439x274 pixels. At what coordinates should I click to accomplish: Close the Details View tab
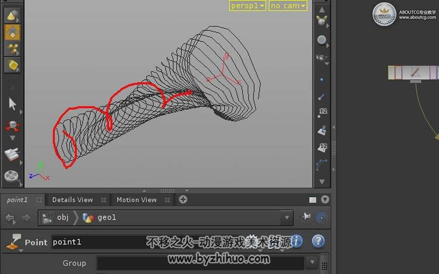pyautogui.click(x=103, y=200)
